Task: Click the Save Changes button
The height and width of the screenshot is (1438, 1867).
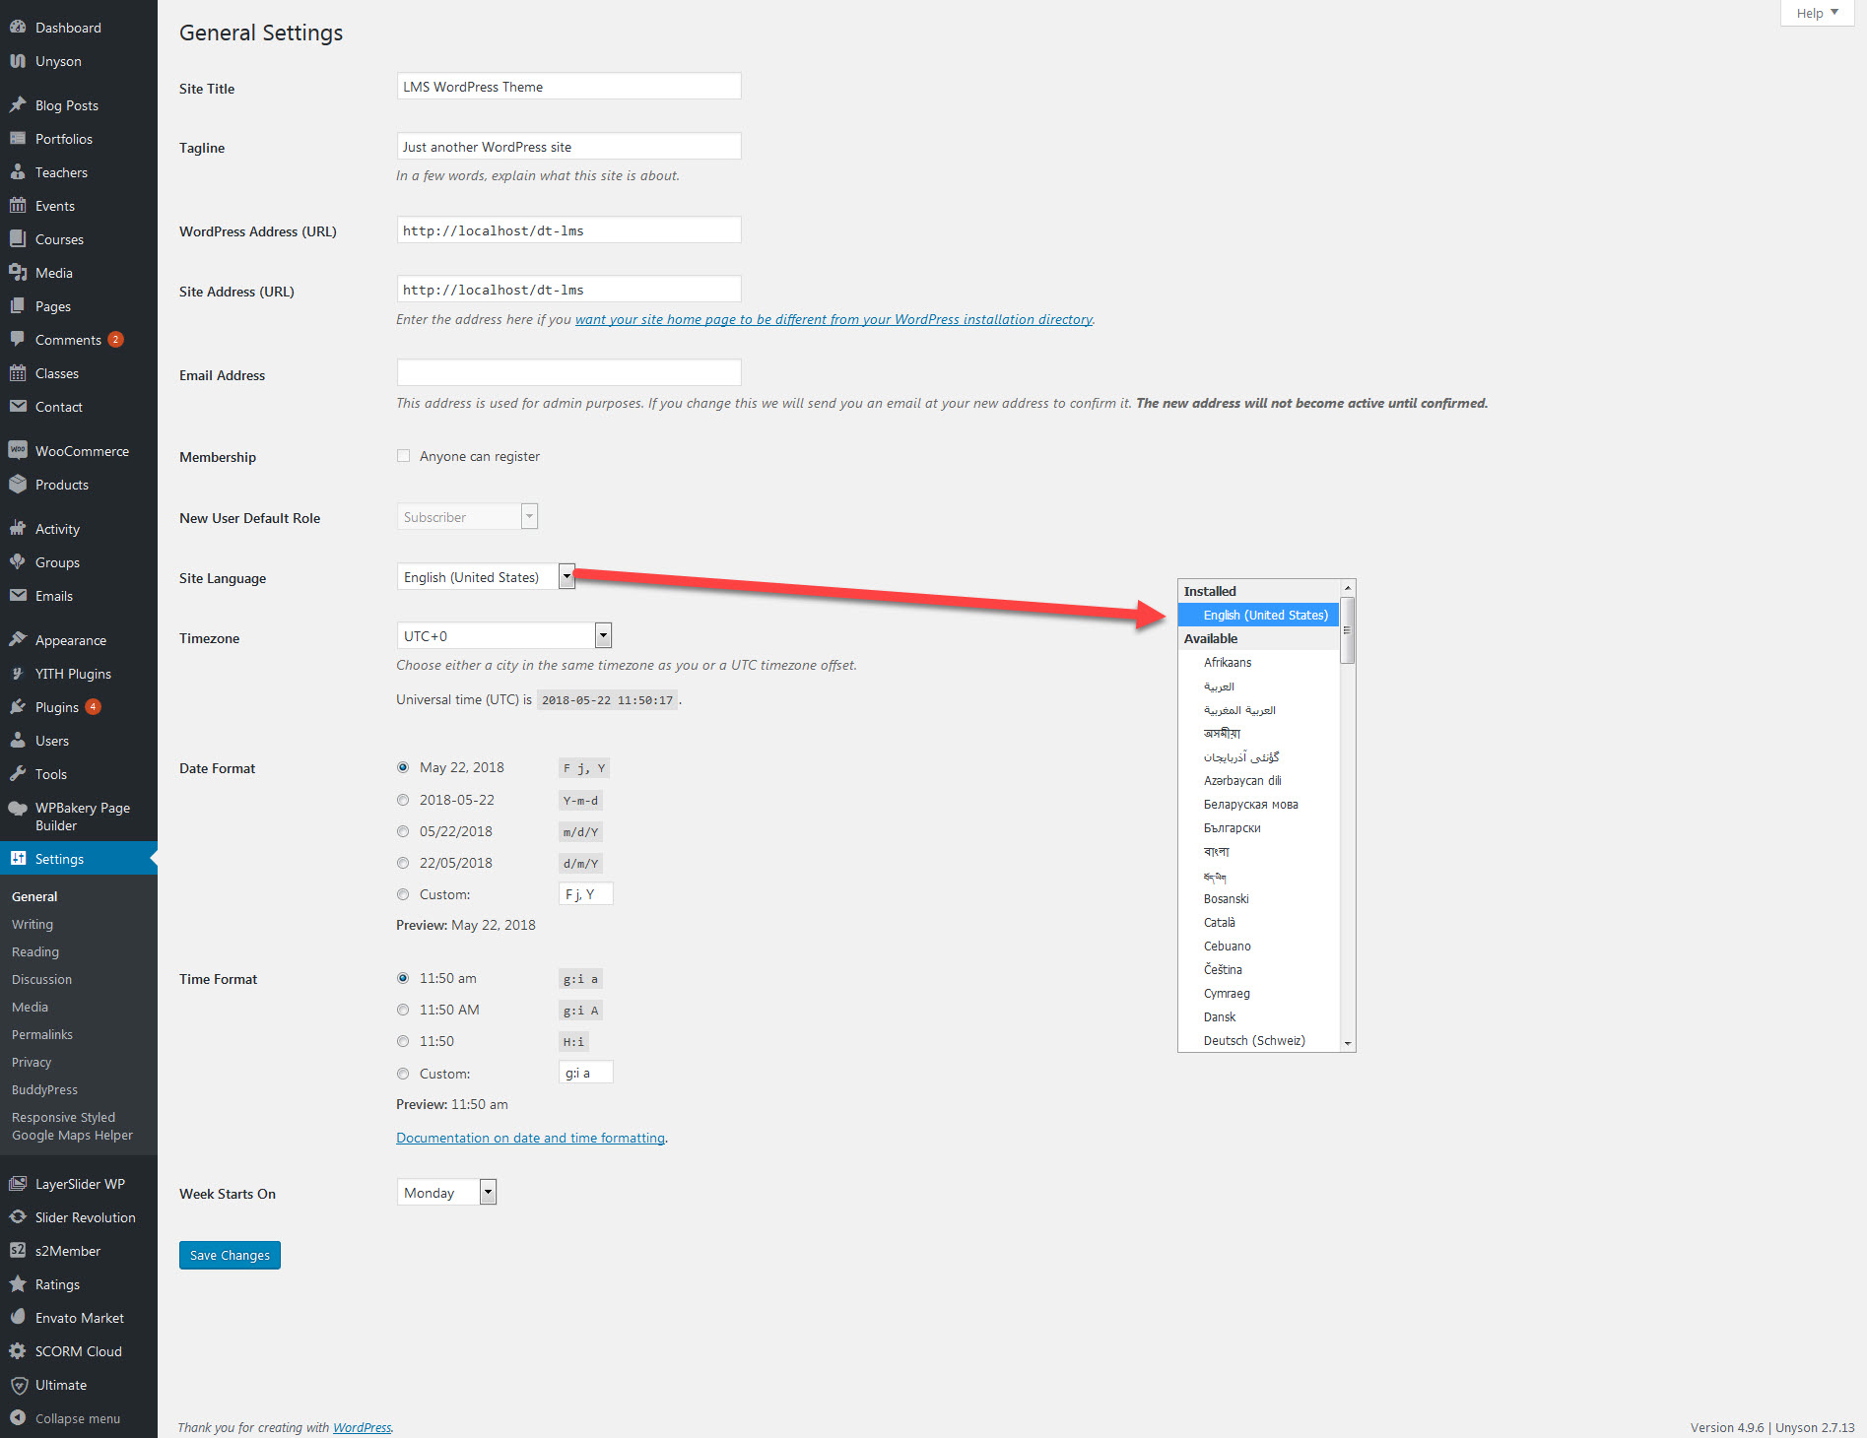Action: pyautogui.click(x=230, y=1256)
